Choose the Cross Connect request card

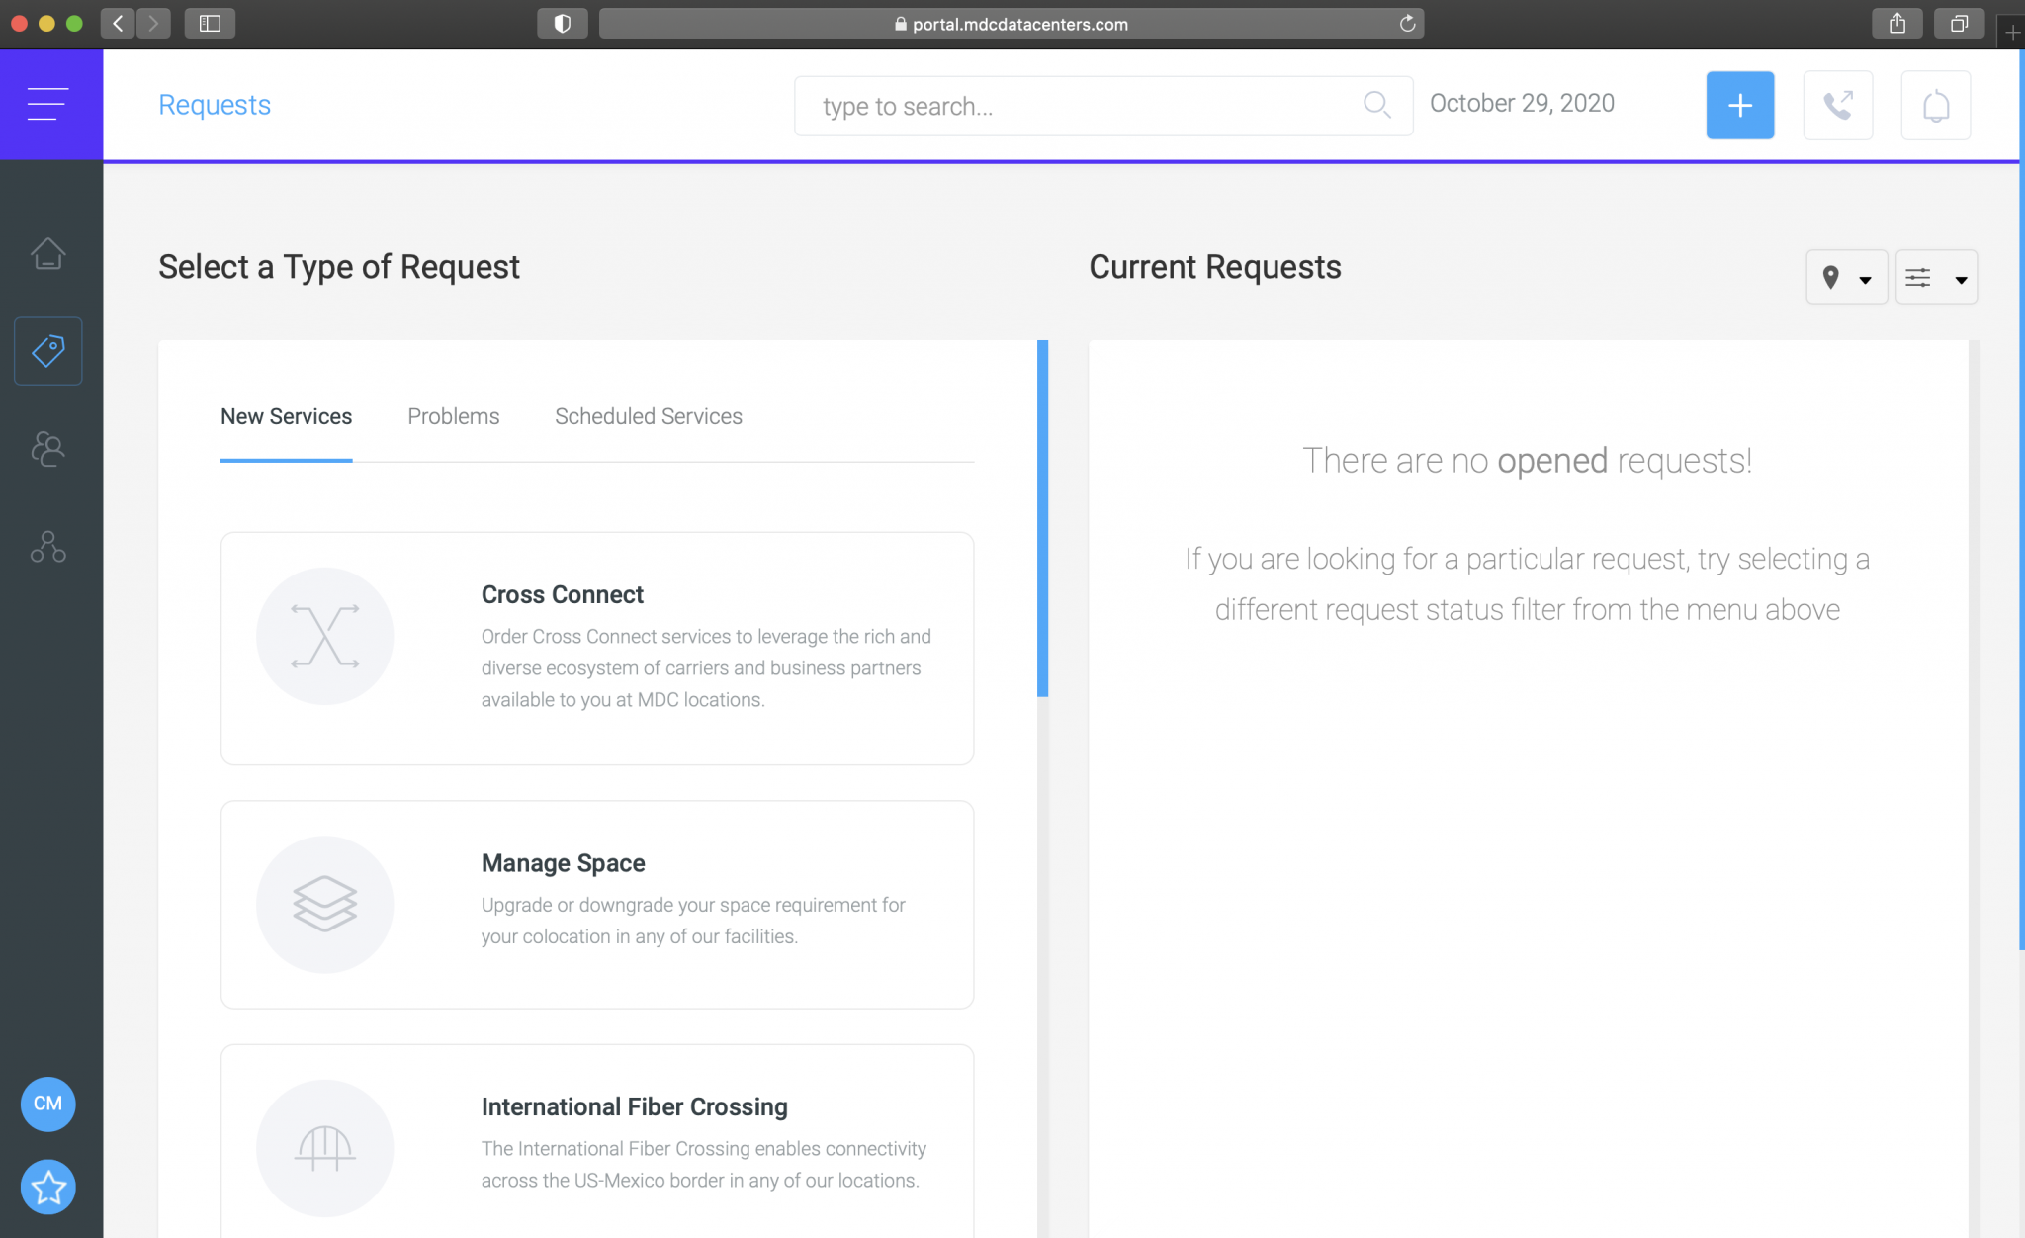coord(596,648)
